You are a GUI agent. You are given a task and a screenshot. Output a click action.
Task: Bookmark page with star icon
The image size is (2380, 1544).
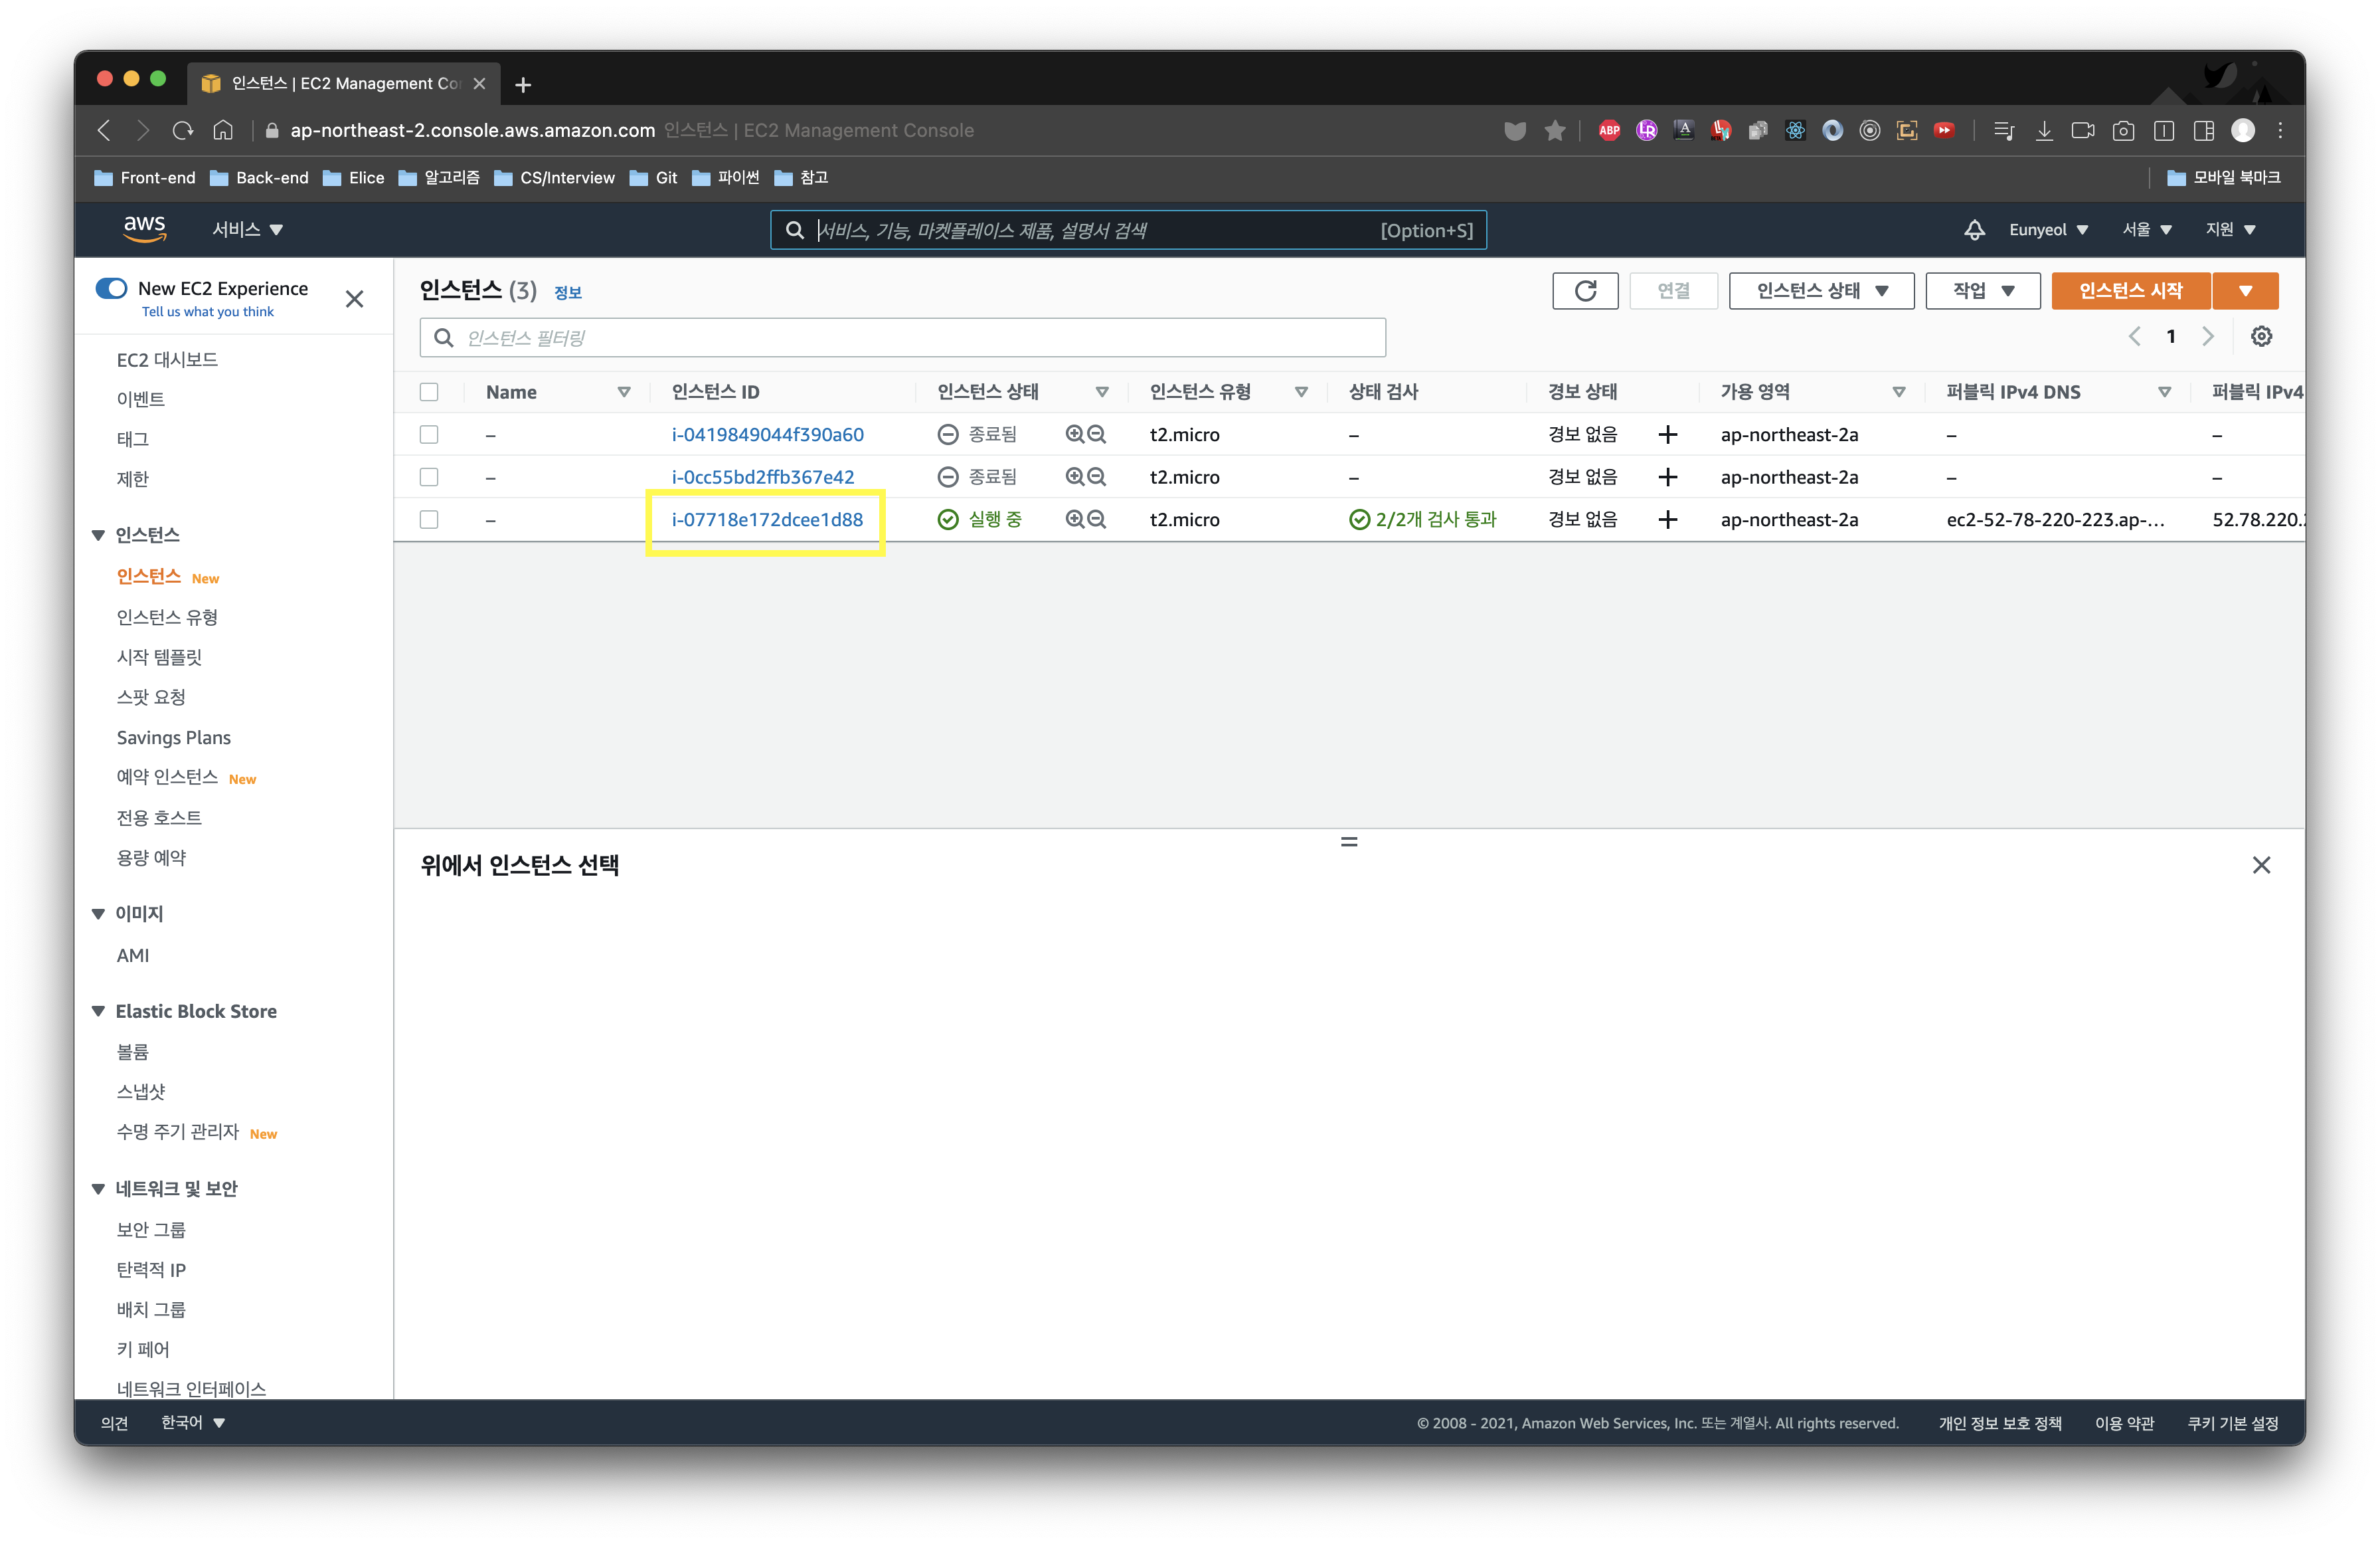pyautogui.click(x=1554, y=130)
